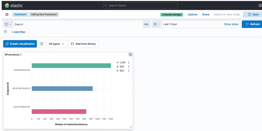Open options for legend item 820
This screenshot has height=131, width=262.
tap(129, 71)
